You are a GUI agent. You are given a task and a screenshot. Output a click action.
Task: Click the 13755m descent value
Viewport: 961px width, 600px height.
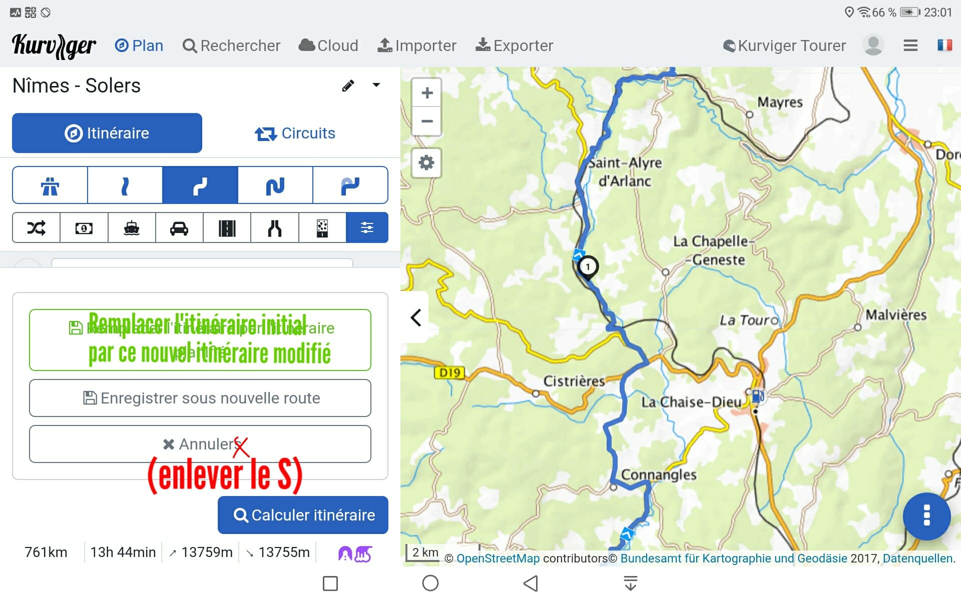pos(278,552)
